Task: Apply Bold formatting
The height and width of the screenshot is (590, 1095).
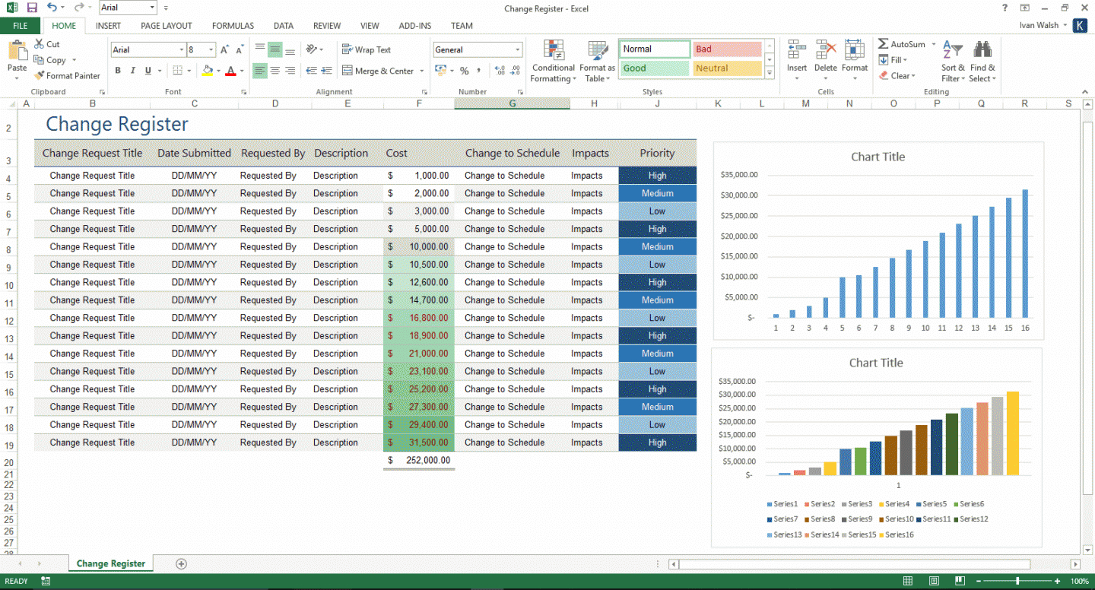Action: 117,70
